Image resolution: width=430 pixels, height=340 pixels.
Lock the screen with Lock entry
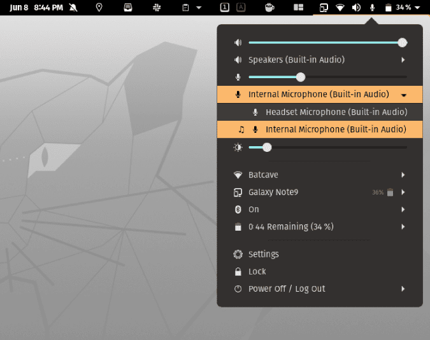pyautogui.click(x=320, y=271)
